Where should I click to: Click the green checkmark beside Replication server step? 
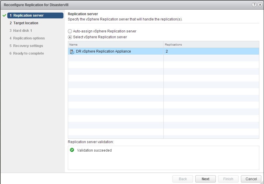[x=4, y=15]
